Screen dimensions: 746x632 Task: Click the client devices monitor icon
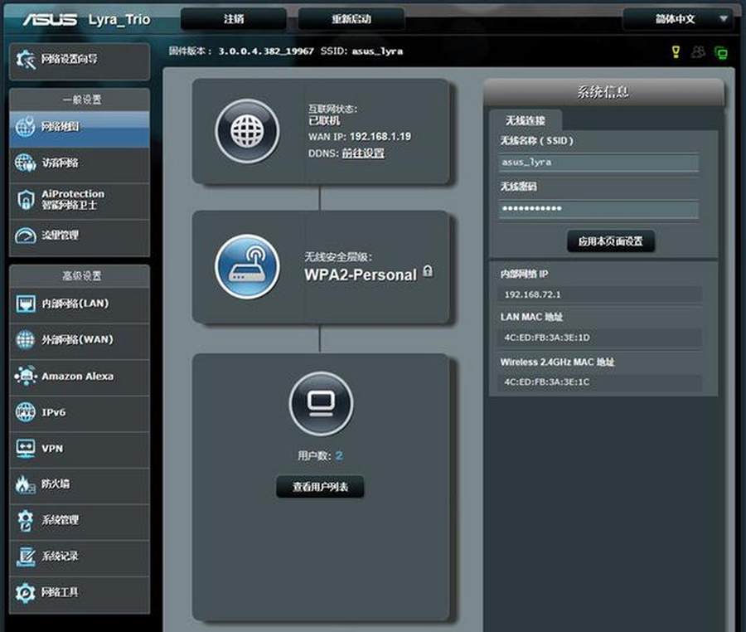point(320,404)
